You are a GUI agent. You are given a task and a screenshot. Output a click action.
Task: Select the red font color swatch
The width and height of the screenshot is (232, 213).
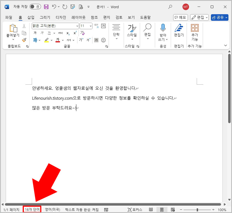58,40
